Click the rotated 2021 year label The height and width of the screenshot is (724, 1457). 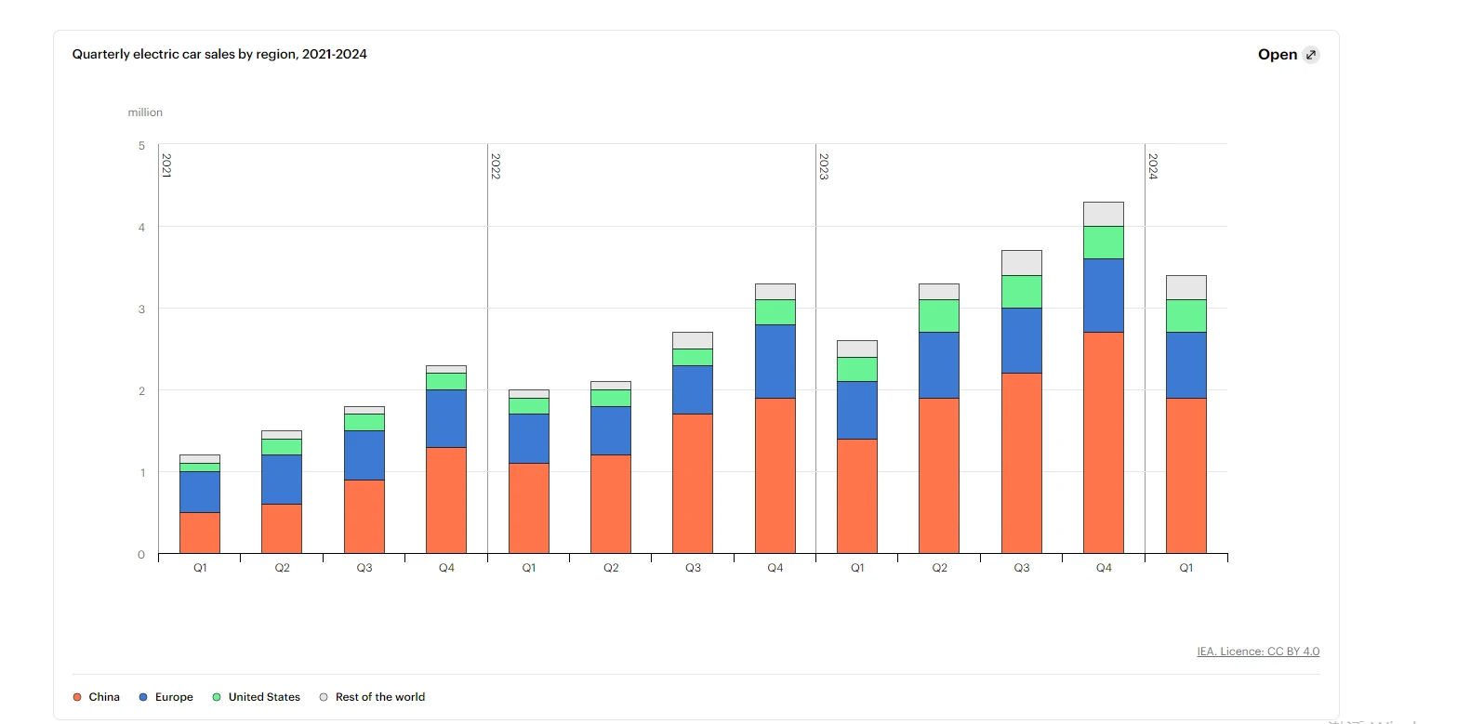pos(167,165)
